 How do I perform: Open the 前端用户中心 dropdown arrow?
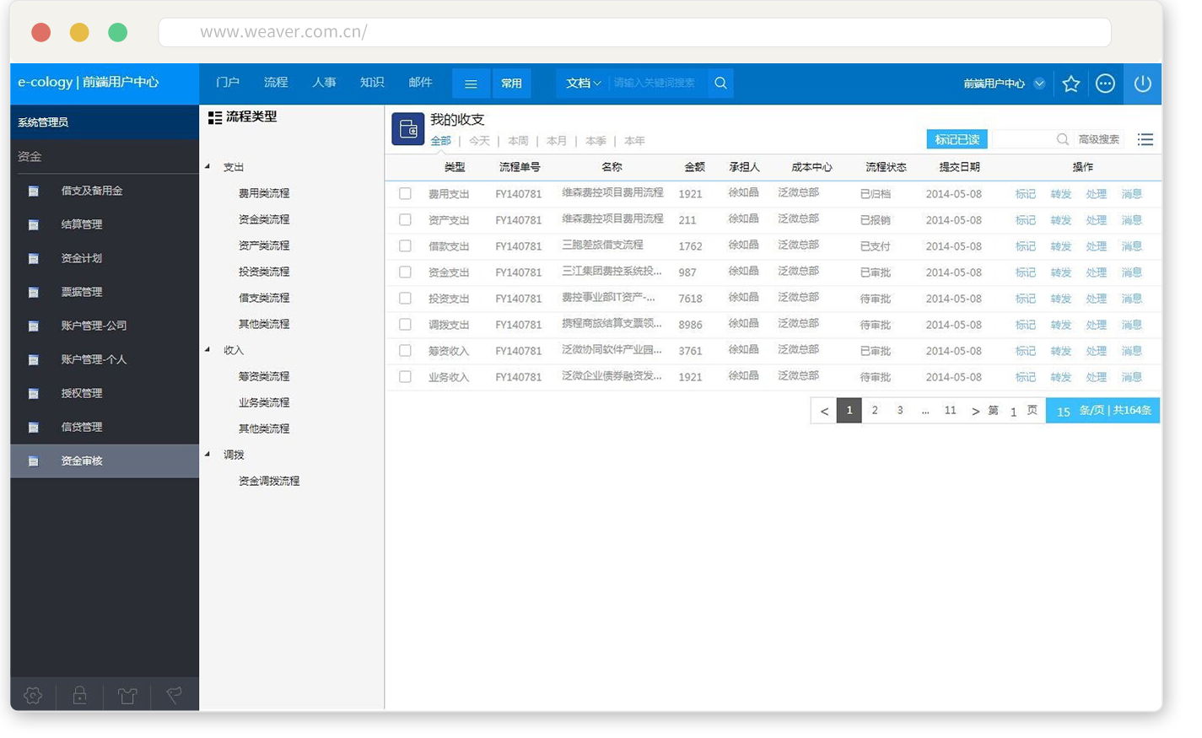pos(1039,83)
